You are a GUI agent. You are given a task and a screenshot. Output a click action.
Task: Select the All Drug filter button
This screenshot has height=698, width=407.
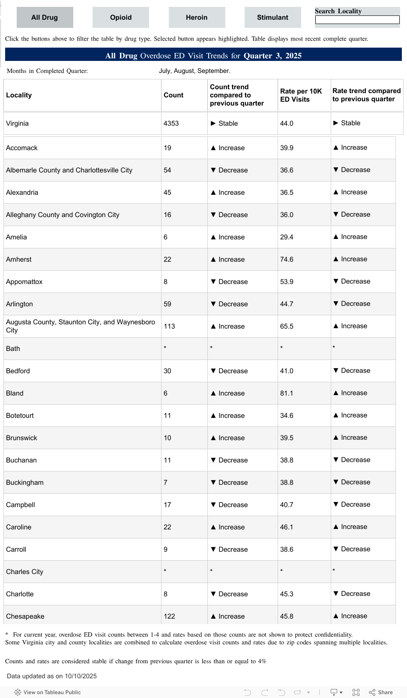[45, 18]
